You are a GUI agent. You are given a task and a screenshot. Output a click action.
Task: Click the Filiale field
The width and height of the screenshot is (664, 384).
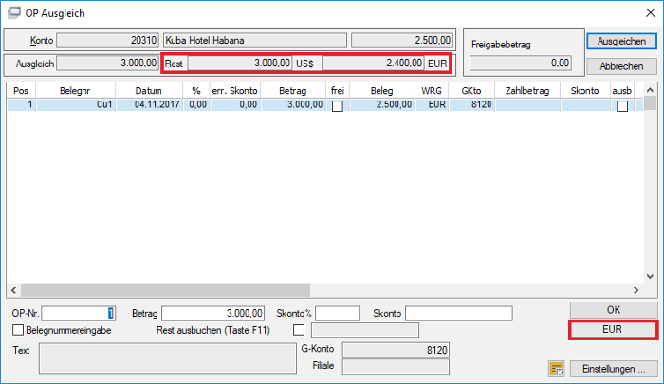(396, 367)
